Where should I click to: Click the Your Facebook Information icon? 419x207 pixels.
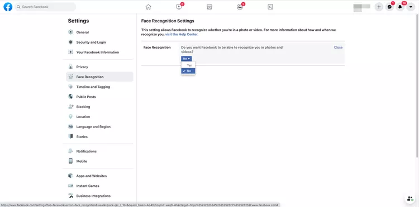(70, 52)
